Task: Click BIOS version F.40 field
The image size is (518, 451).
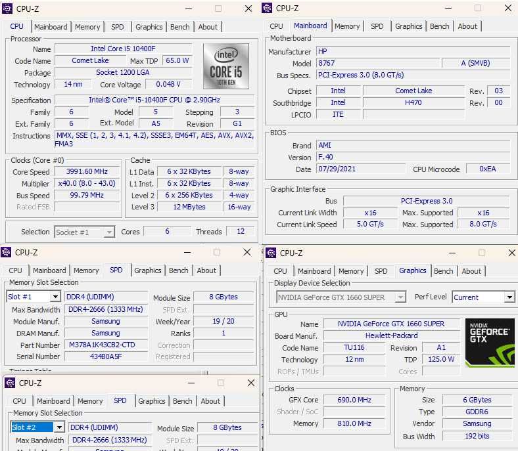Action: point(413,157)
